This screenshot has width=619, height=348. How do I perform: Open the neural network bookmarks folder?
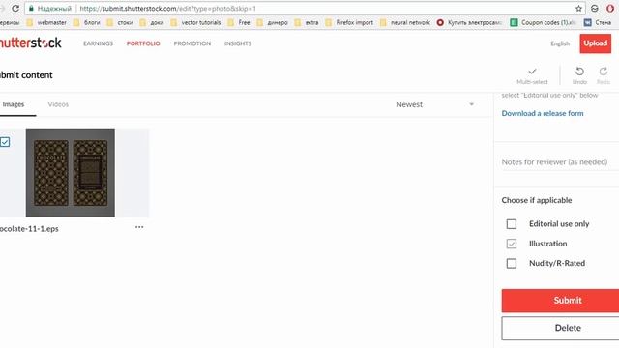405,22
